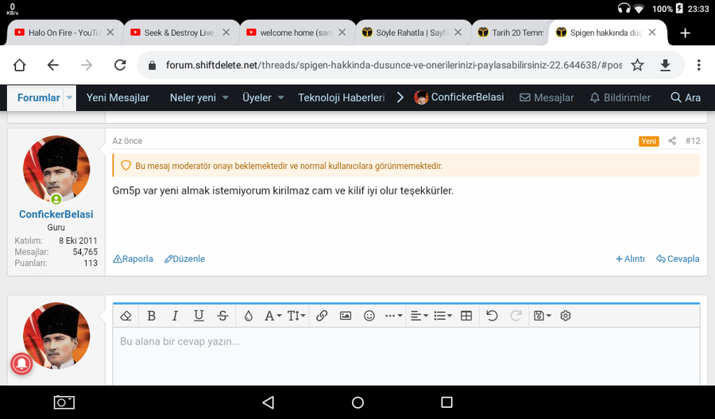
Task: Apply strikethrough using the toolbar icon
Action: [222, 316]
